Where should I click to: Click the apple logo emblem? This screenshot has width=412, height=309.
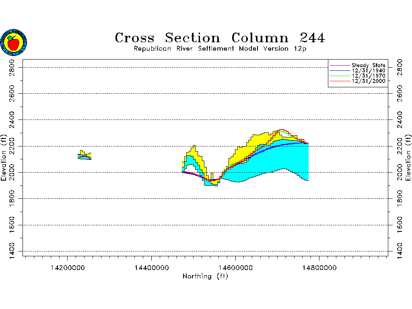[14, 42]
